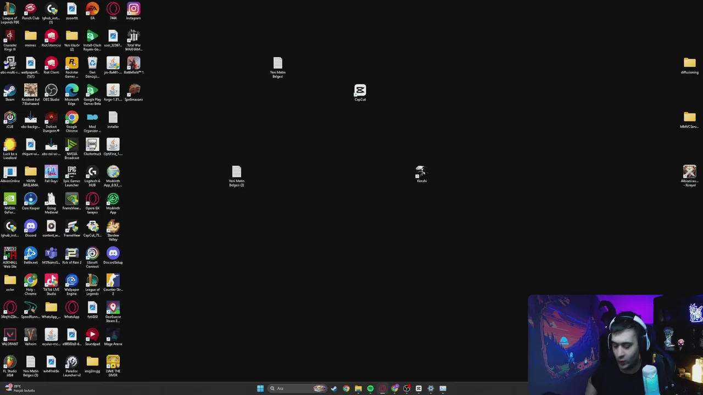Viewport: 703px width, 395px height.
Task: Select the Mod Organizer shortcut
Action: coord(92,122)
